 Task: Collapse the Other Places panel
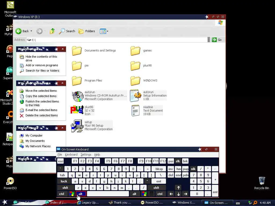[x=63, y=128]
